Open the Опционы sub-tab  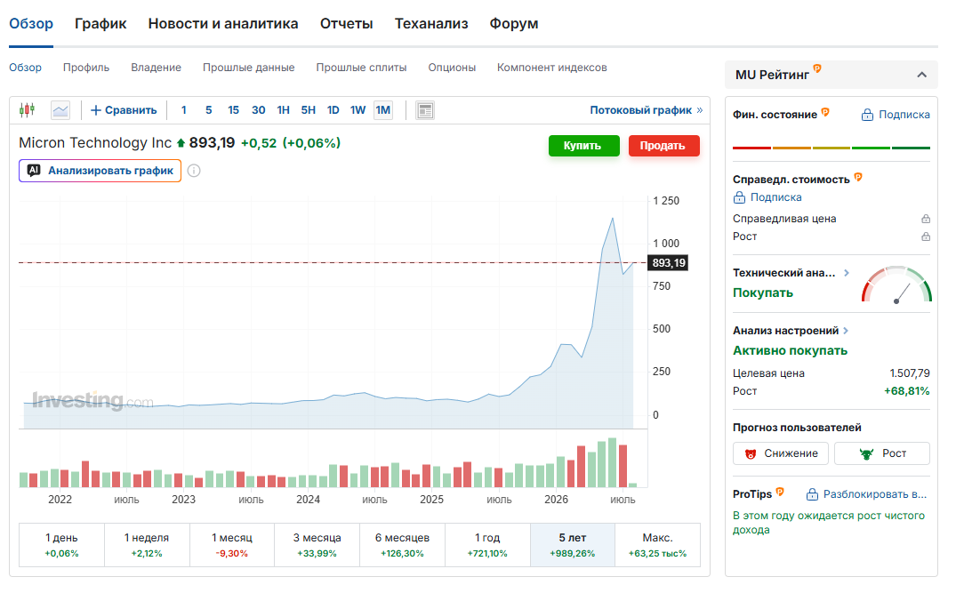(452, 68)
